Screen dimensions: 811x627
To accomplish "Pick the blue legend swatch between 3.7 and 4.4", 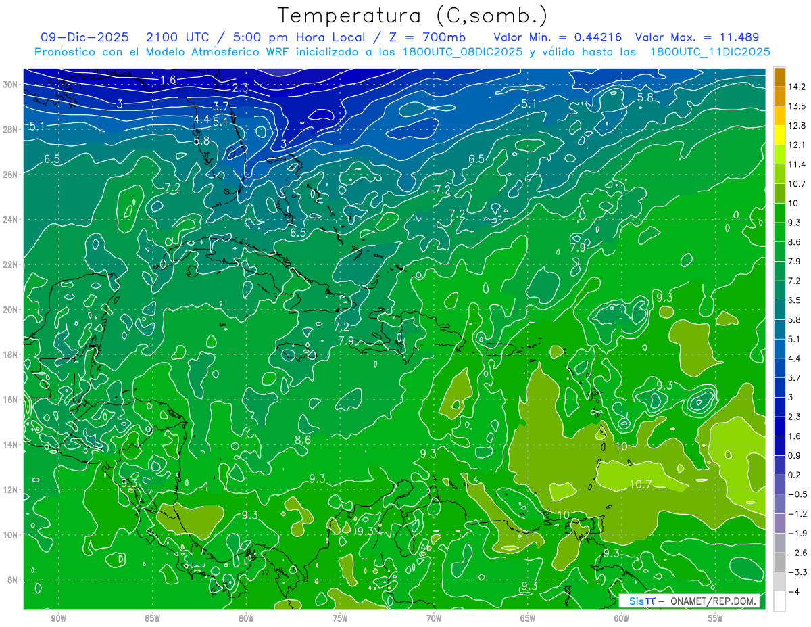I will point(779,368).
